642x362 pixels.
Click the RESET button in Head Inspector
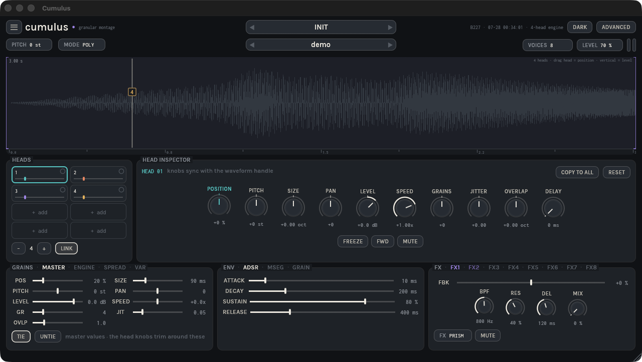click(x=616, y=172)
